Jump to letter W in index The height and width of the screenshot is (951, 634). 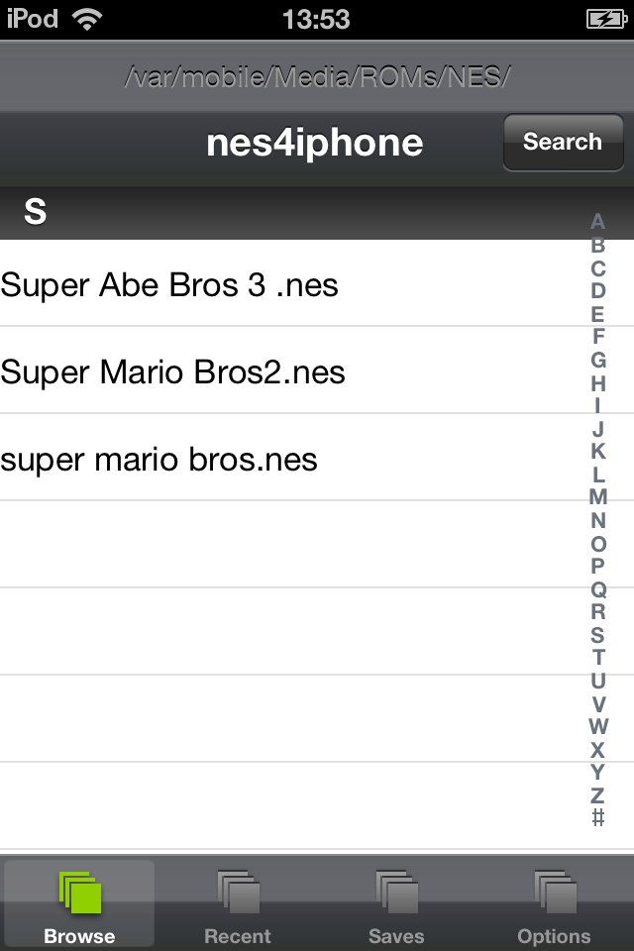(597, 726)
